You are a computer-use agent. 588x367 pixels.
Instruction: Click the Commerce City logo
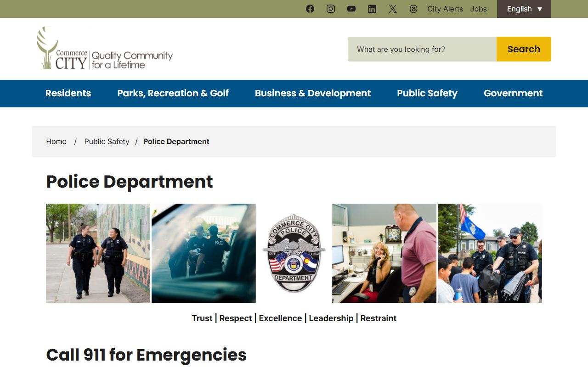105,49
